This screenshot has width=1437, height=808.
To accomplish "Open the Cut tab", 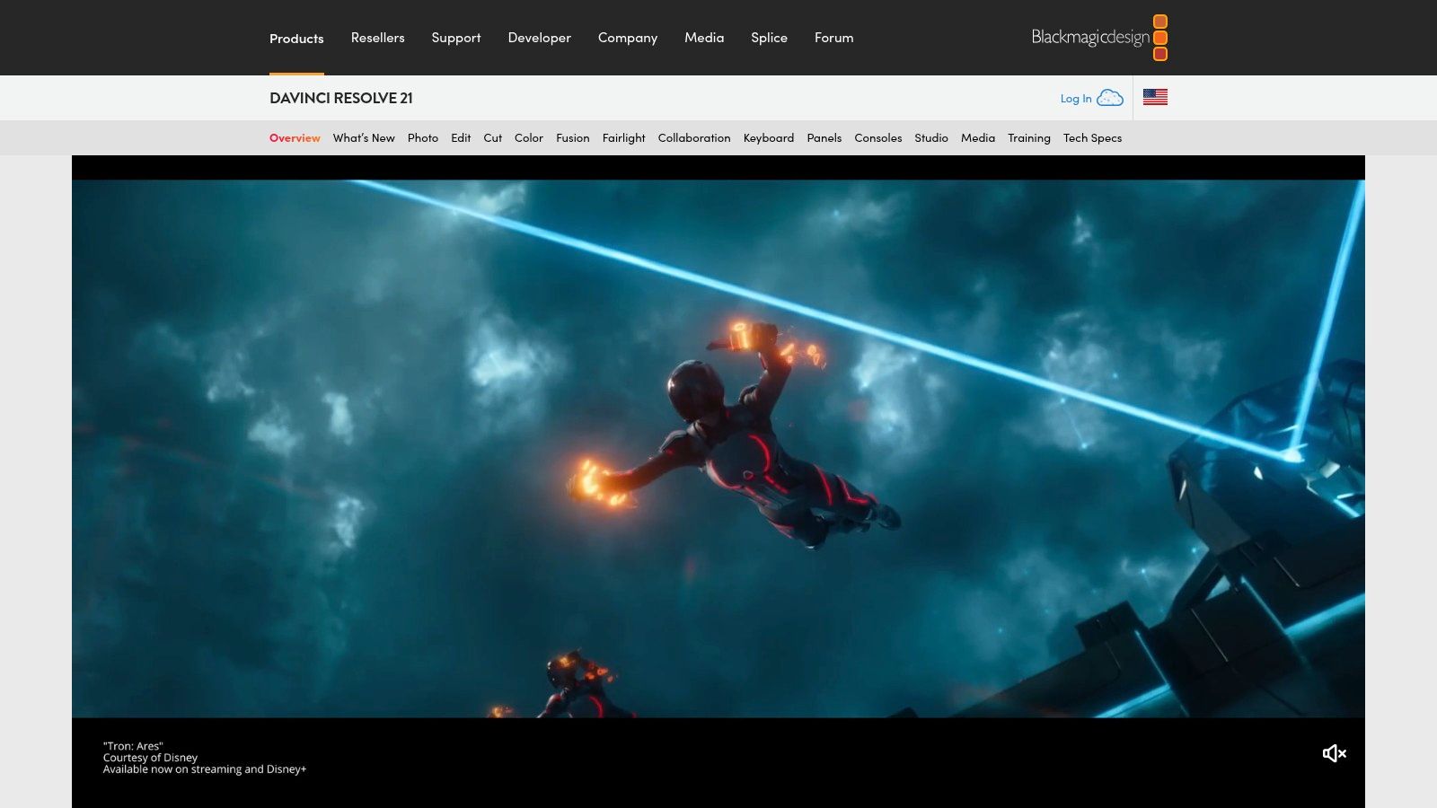I will (x=492, y=138).
